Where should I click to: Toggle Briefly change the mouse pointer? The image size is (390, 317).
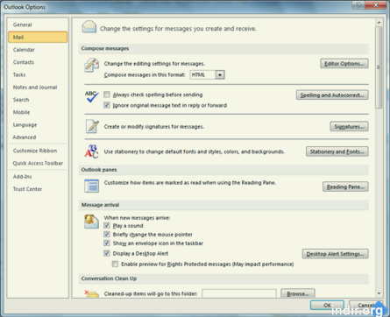(107, 234)
